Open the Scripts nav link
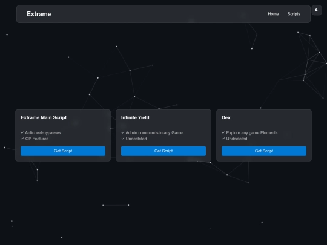Viewport: 327px width, 245px height. (294, 14)
